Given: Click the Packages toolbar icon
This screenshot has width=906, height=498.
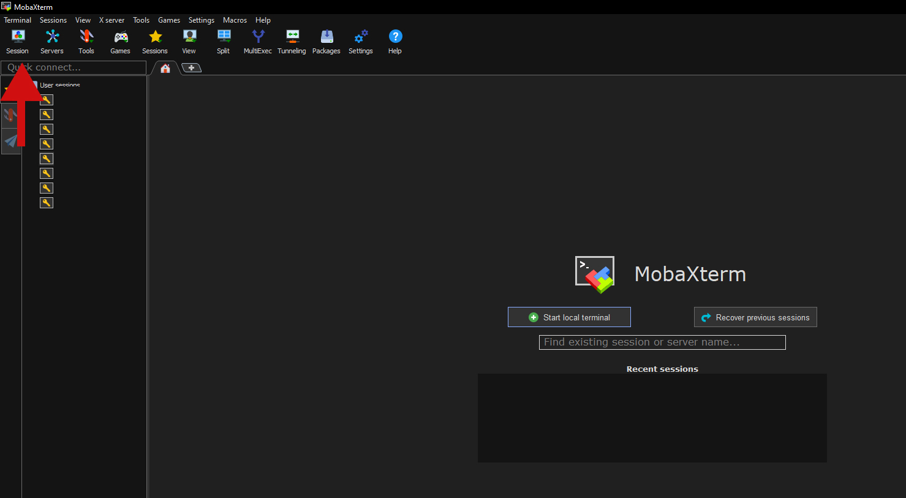Looking at the screenshot, I should coord(327,42).
